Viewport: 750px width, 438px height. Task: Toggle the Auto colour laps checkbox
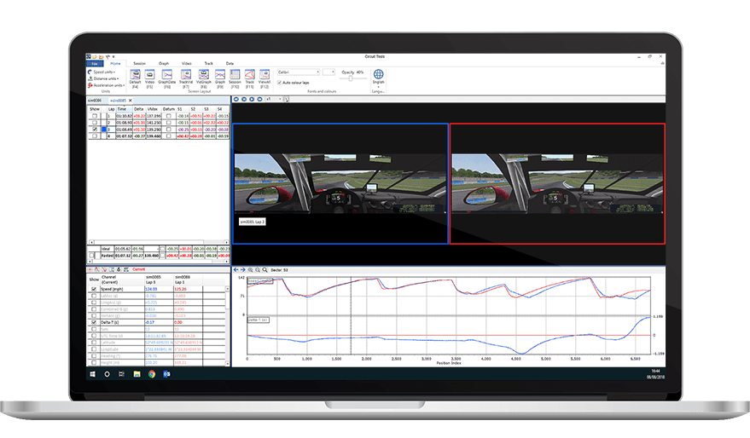pos(281,83)
